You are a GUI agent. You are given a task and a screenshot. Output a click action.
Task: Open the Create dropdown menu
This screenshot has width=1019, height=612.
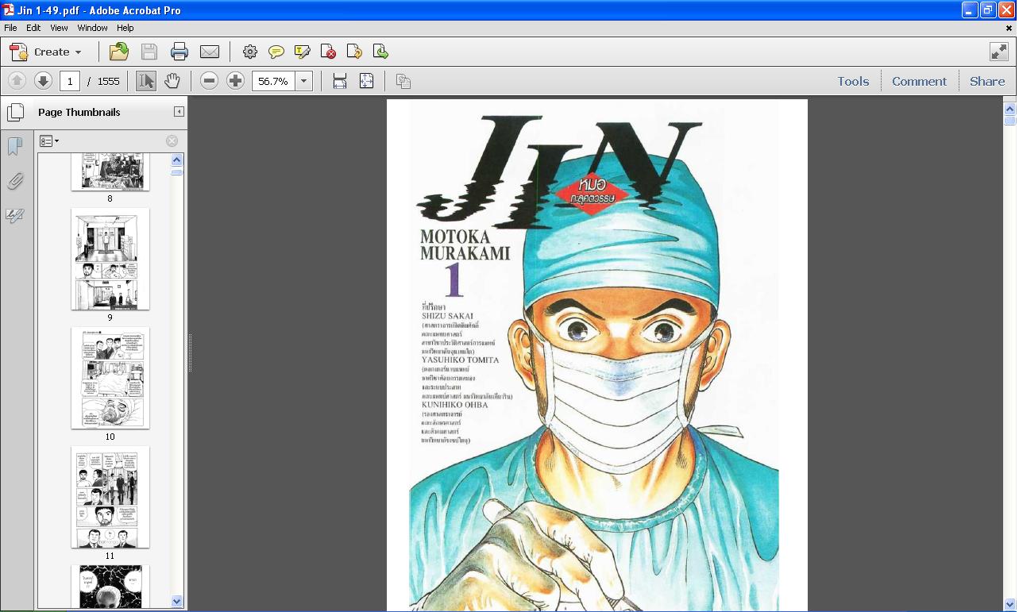(46, 52)
